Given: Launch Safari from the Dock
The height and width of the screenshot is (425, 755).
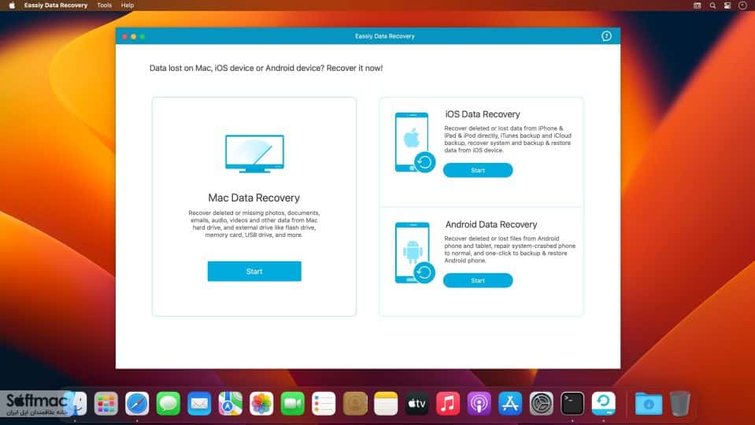Looking at the screenshot, I should point(137,403).
